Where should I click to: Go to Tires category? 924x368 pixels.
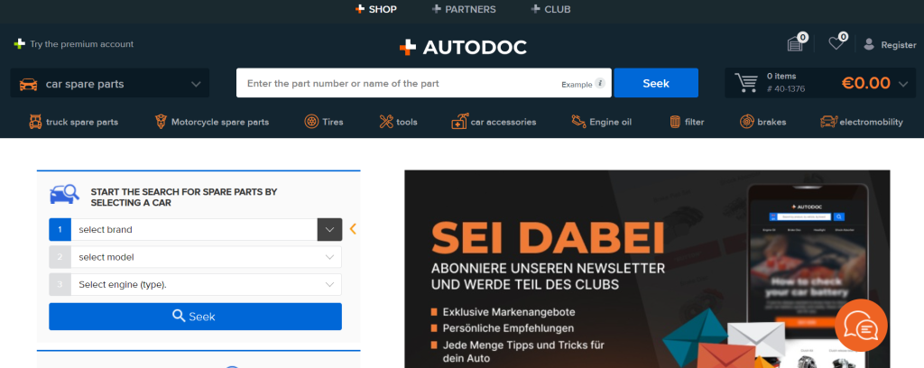point(324,122)
